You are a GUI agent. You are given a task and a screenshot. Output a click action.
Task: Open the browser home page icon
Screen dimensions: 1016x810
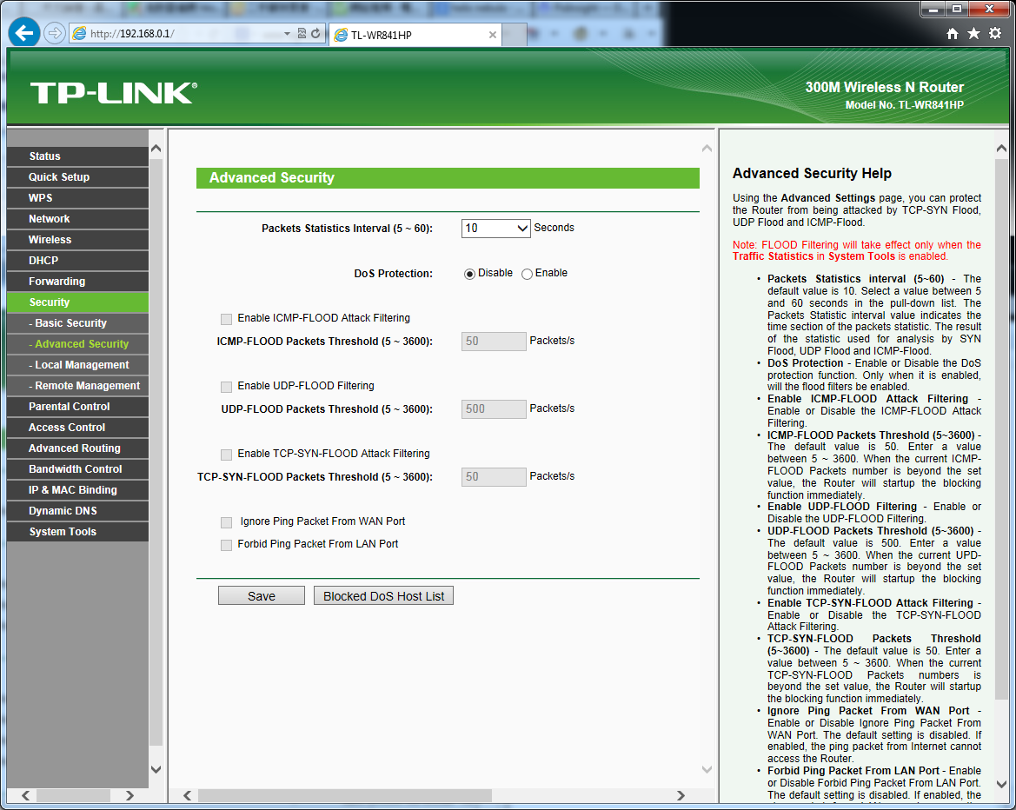953,33
